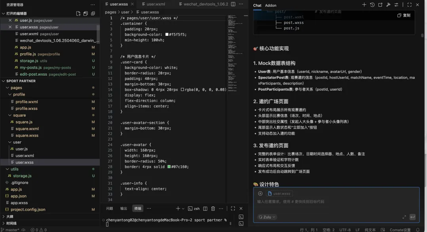
Task: Collapse 打开的编辑器 section
Action: tap(16, 13)
